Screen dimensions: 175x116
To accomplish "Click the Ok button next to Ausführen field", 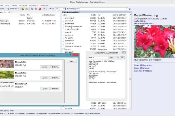I will 130,9.
